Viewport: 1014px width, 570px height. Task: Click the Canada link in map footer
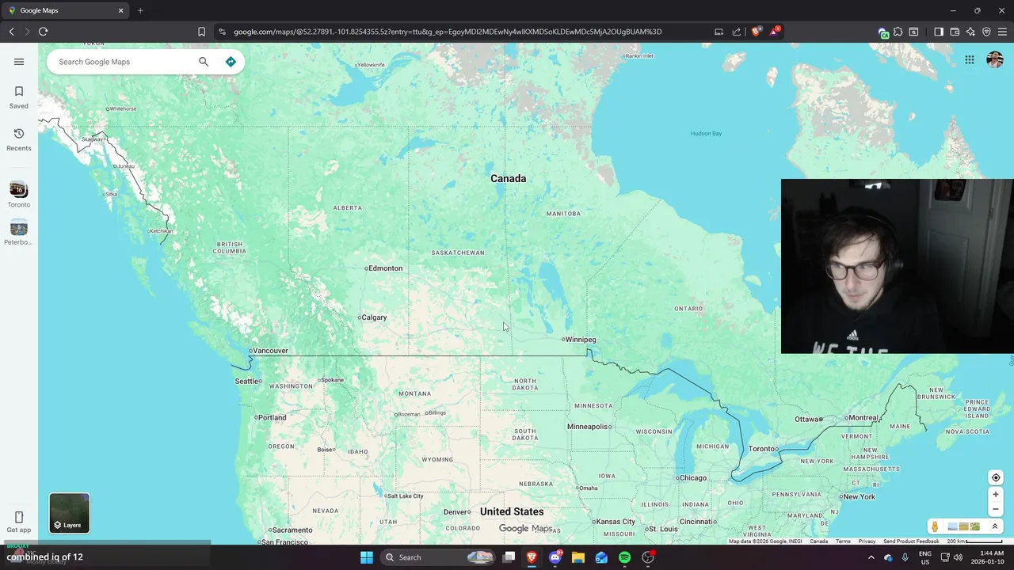(x=818, y=541)
